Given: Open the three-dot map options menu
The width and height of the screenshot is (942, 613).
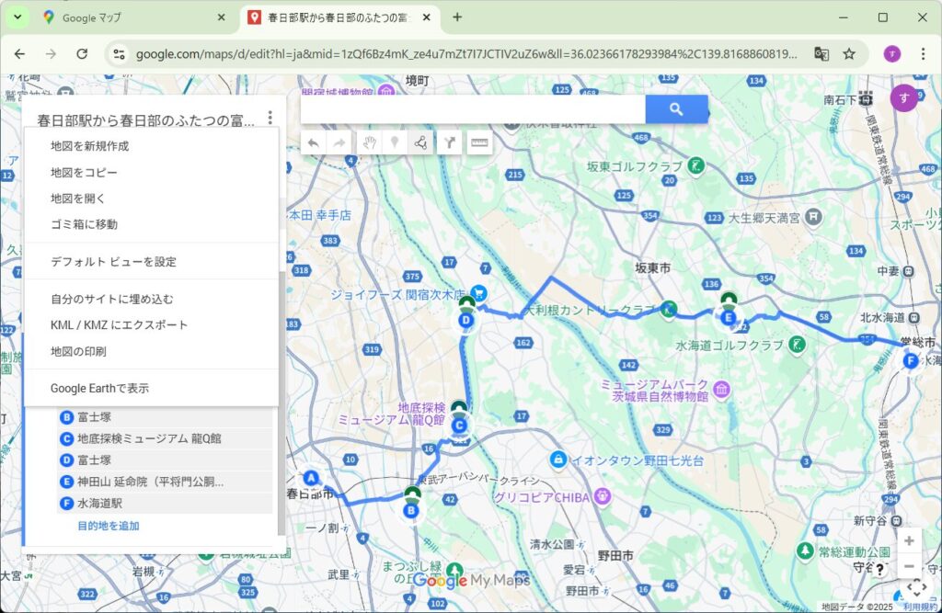Looking at the screenshot, I should pos(270,117).
